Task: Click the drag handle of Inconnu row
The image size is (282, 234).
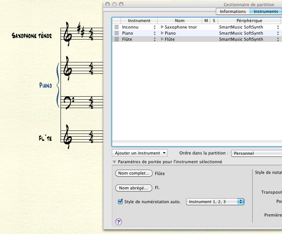Action: [116, 27]
